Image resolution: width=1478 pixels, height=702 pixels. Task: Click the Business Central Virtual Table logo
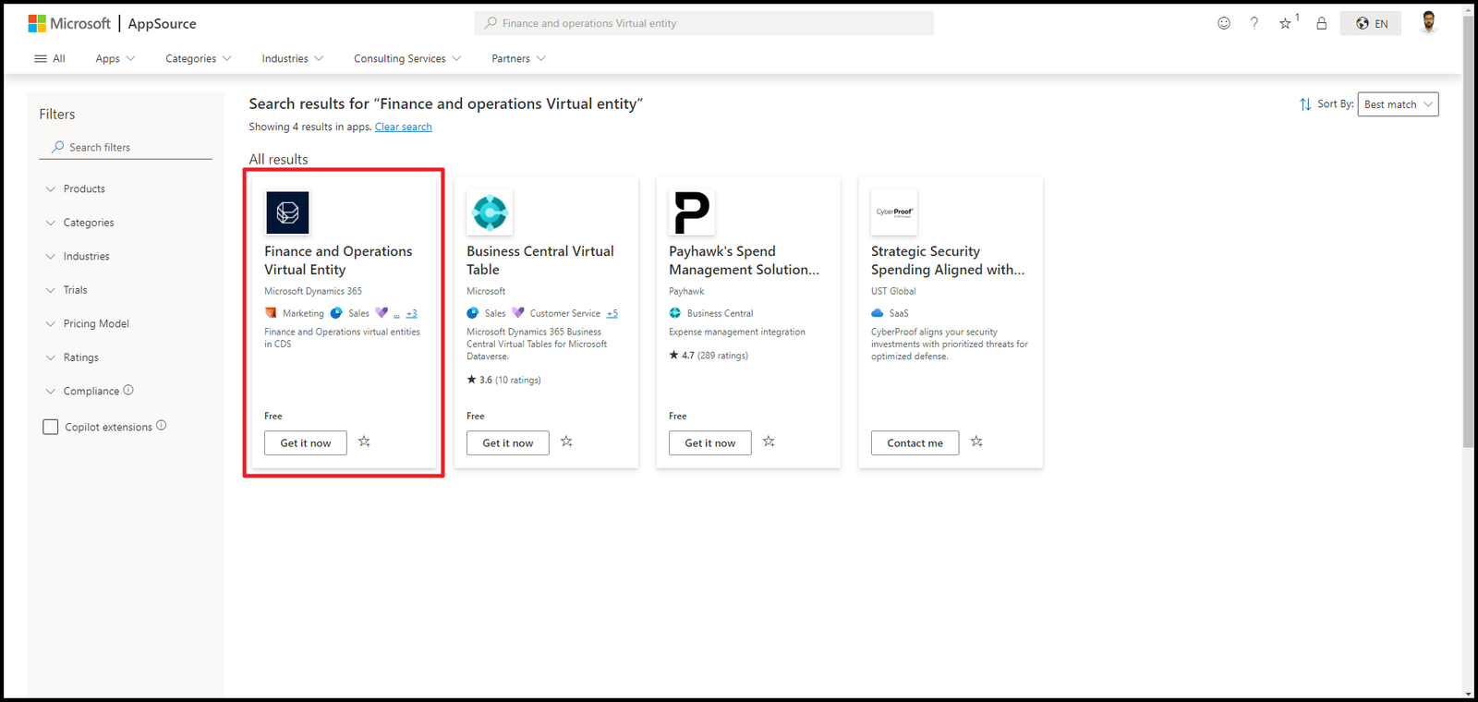[490, 212]
